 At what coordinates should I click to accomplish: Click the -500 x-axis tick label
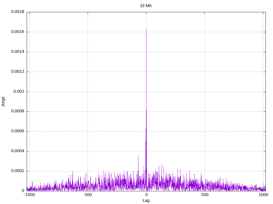88,195
